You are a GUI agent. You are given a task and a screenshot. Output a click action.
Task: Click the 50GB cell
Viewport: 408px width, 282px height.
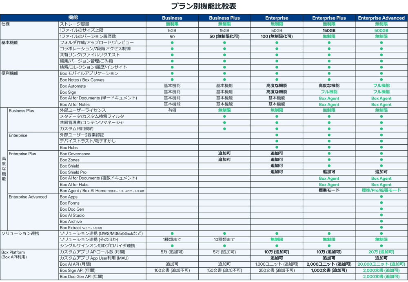(x=277, y=31)
